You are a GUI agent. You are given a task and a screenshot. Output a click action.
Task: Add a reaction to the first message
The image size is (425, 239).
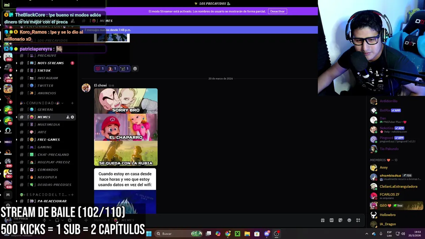point(135,69)
